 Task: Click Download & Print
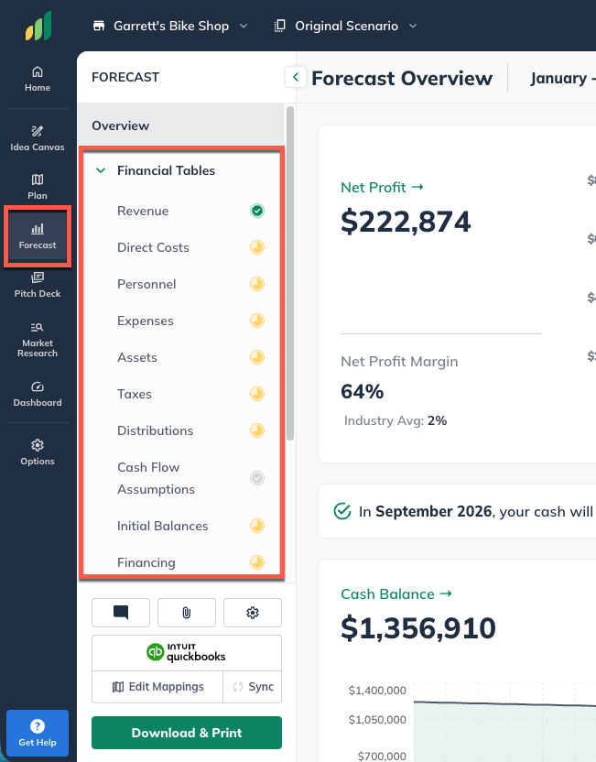187,733
